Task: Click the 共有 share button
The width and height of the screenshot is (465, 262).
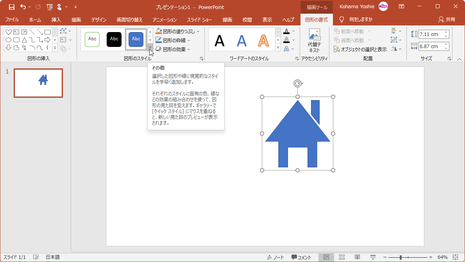Action: click(447, 20)
